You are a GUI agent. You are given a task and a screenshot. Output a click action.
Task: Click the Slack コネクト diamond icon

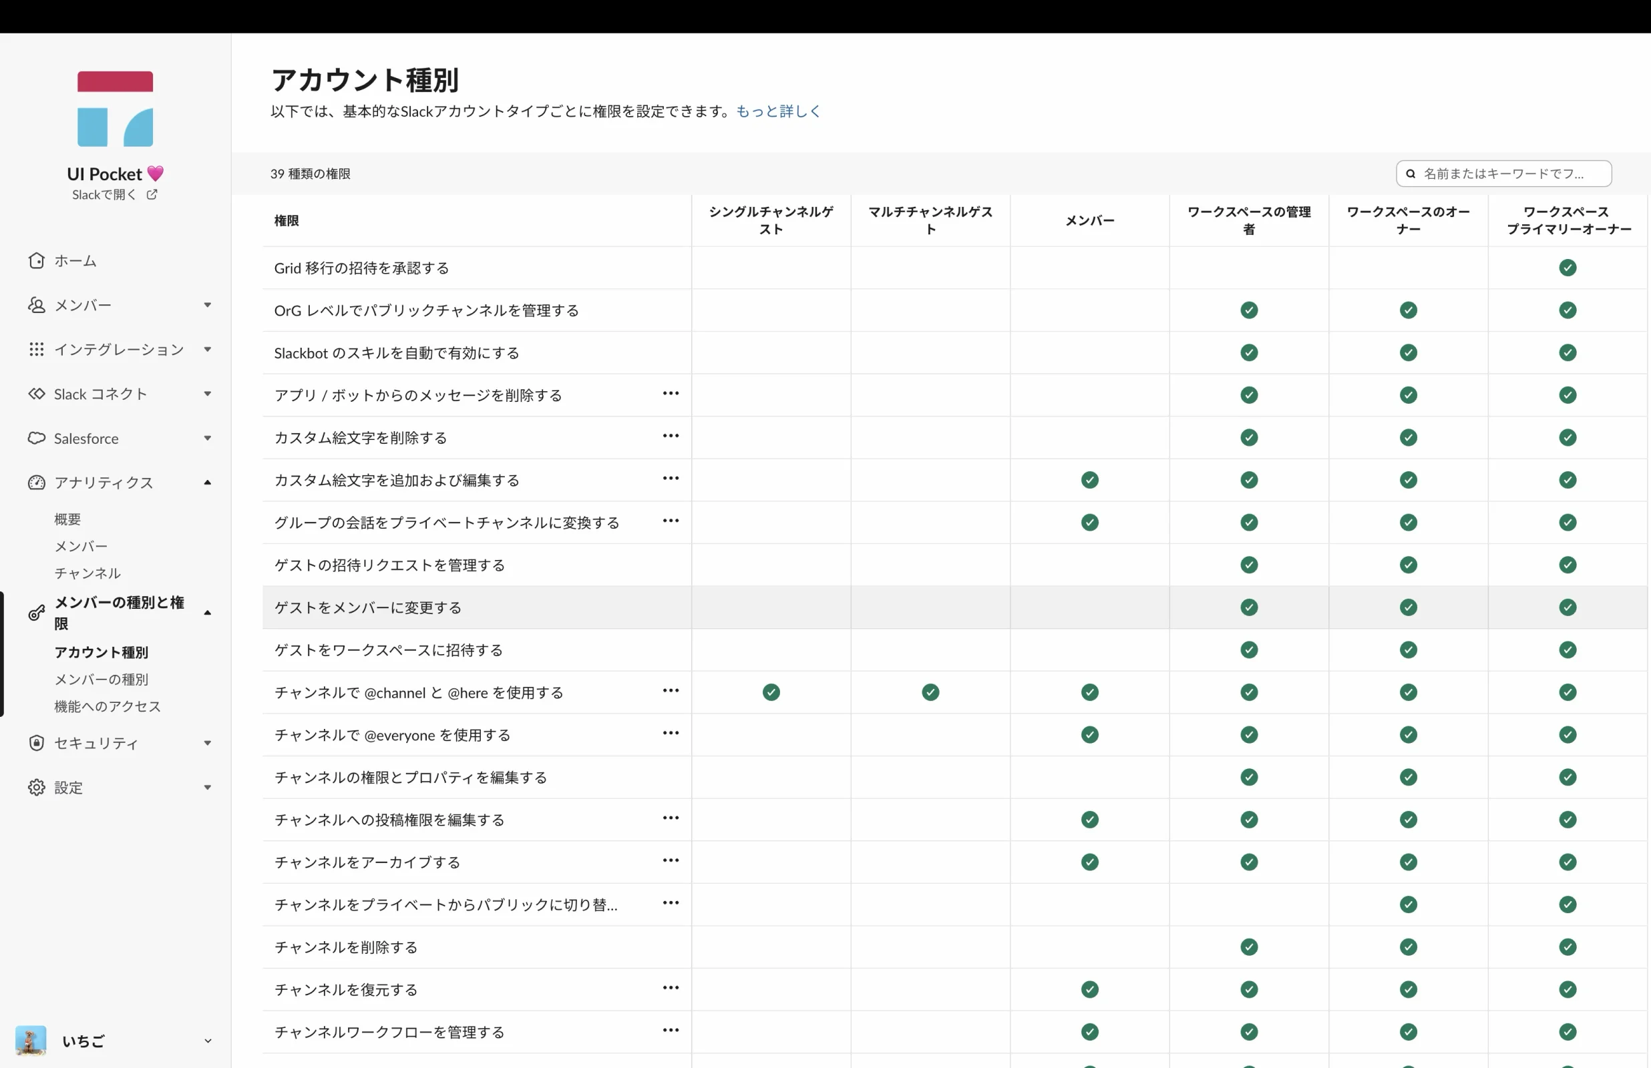(x=36, y=394)
